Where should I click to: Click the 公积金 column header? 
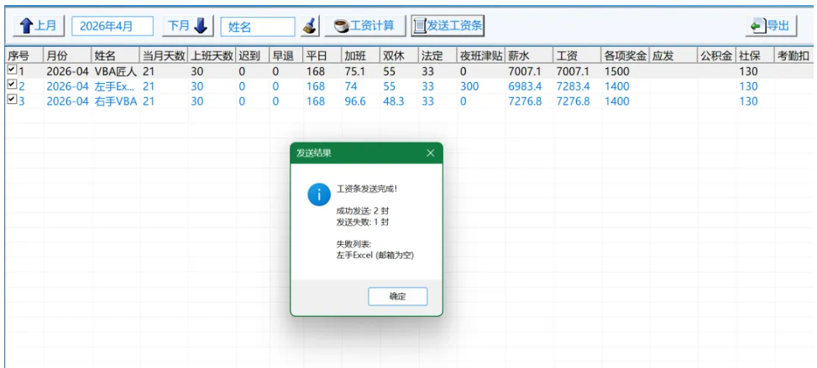click(x=717, y=56)
